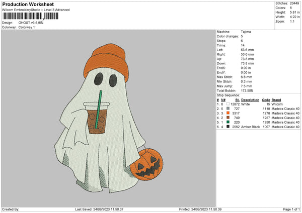Click the Width value '4.22 in'
The width and height of the screenshot is (302, 213).
point(294,17)
